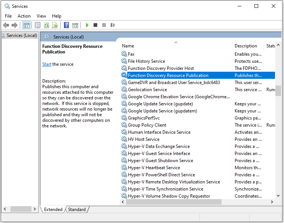Image resolution: width=284 pixels, height=223 pixels.
Task: Select Hyper-V Data Exchange Service
Action: point(198,146)
